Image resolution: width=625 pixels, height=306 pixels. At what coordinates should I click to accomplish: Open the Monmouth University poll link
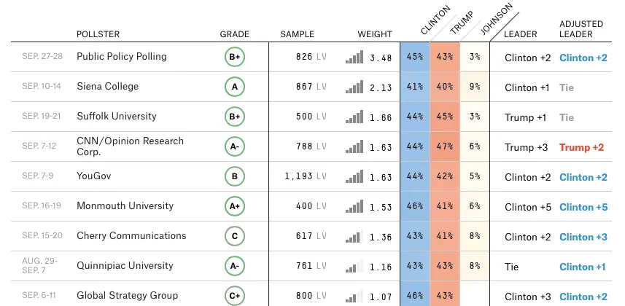[125, 206]
